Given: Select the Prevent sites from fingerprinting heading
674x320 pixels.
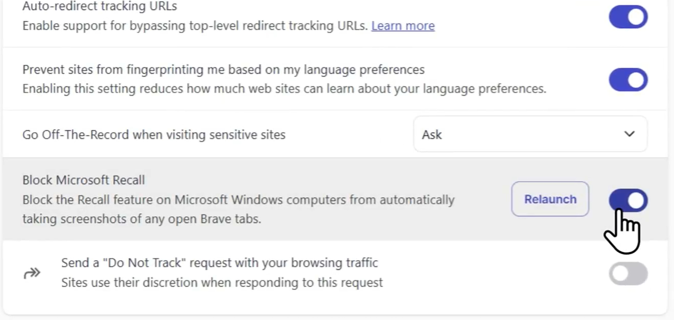Looking at the screenshot, I should coord(223,70).
